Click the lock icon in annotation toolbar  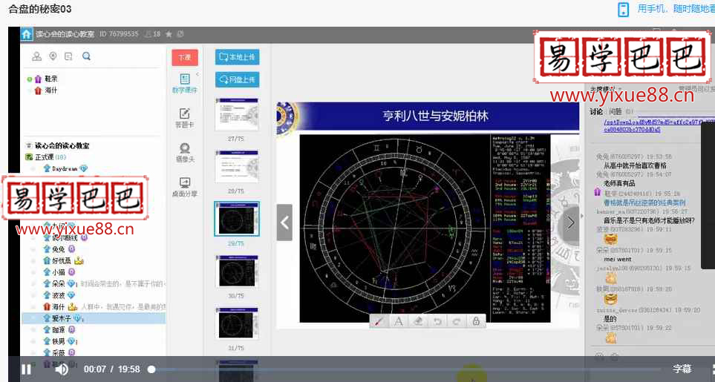[x=475, y=321]
